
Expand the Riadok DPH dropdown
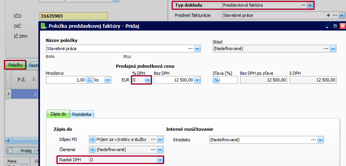[159, 160]
